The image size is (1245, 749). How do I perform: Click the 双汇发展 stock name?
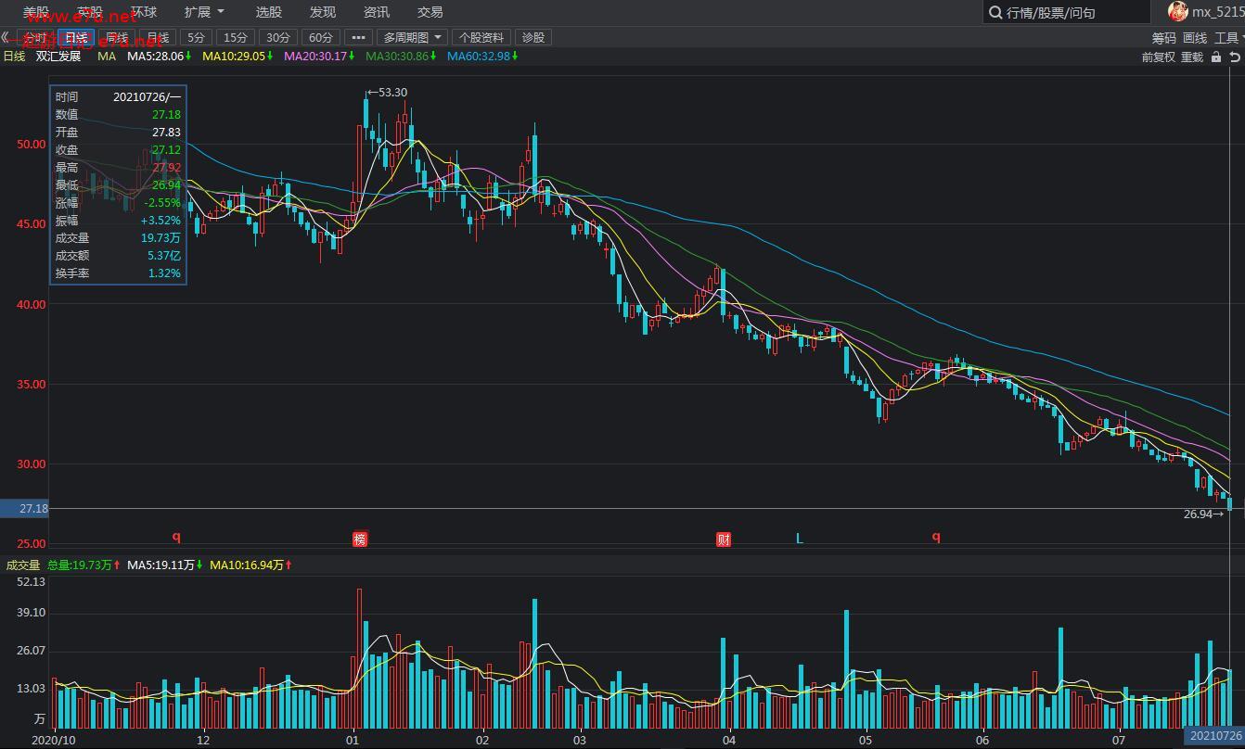point(58,57)
